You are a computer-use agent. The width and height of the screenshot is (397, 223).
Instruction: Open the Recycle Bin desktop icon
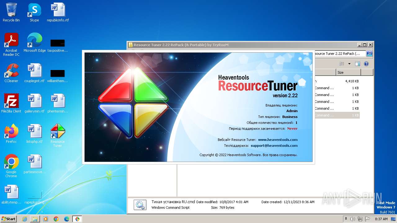point(11,12)
